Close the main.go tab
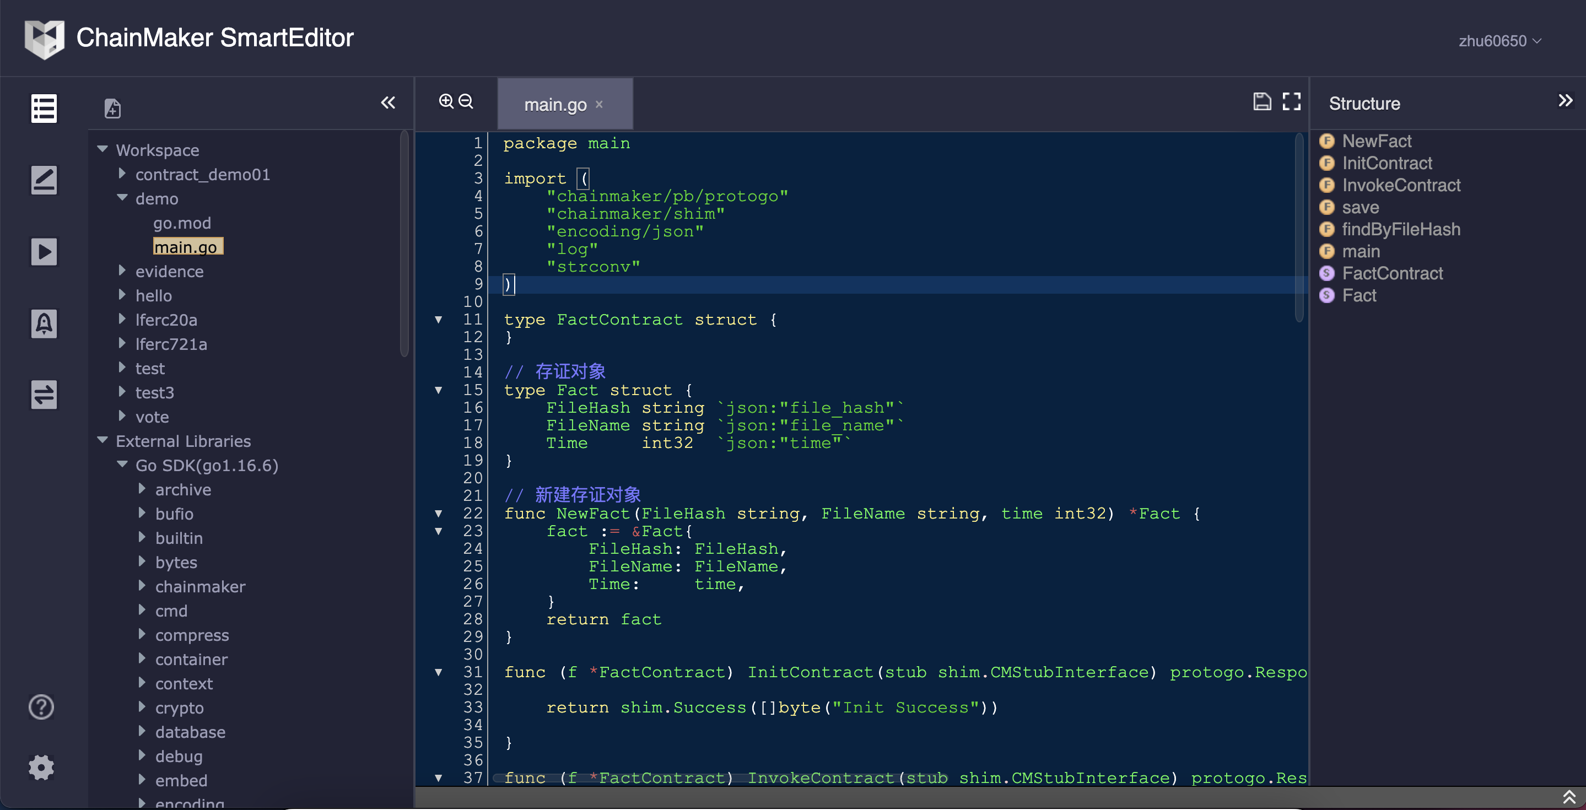Viewport: 1586px width, 810px height. pos(599,105)
